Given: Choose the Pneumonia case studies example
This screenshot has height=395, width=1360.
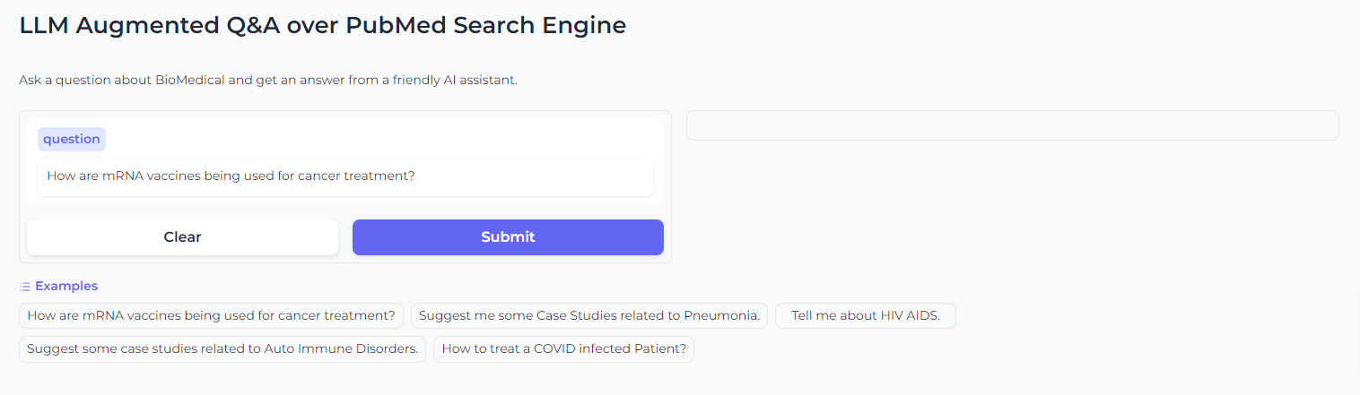Looking at the screenshot, I should [589, 316].
